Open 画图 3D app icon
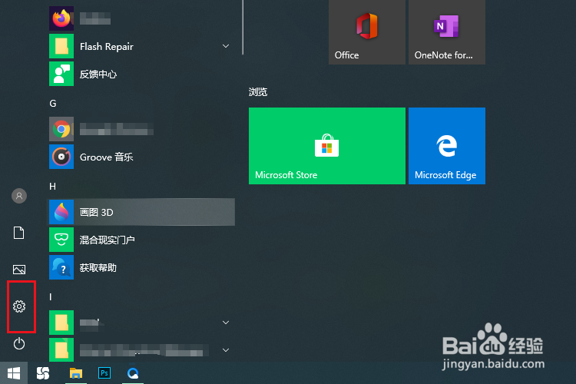 click(61, 212)
